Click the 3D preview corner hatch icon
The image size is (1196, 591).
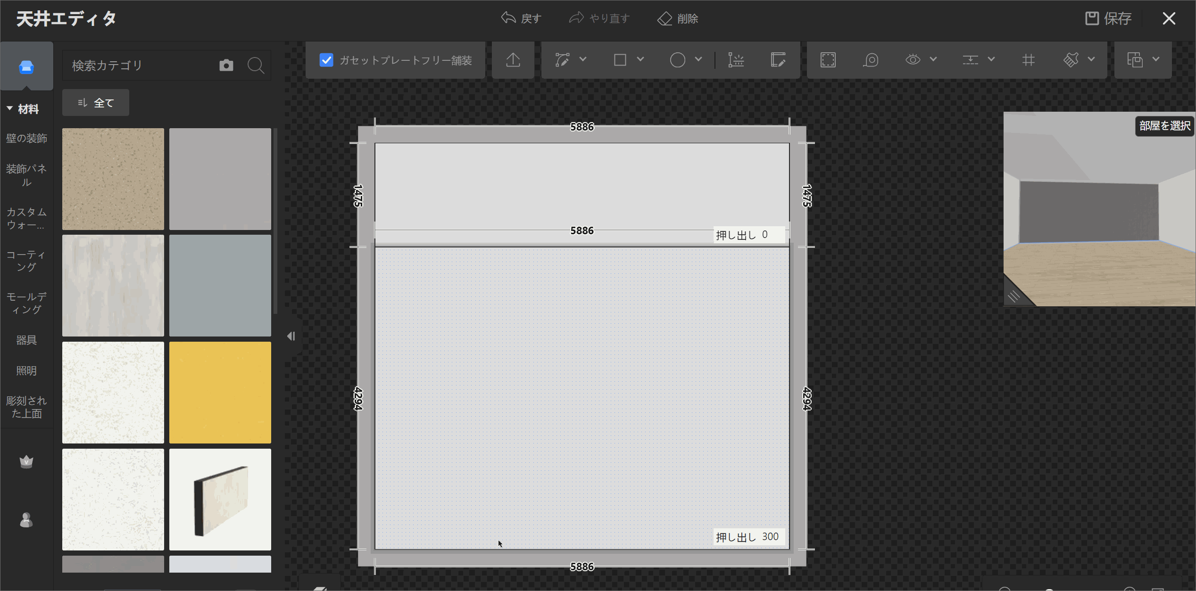pos(1014,296)
